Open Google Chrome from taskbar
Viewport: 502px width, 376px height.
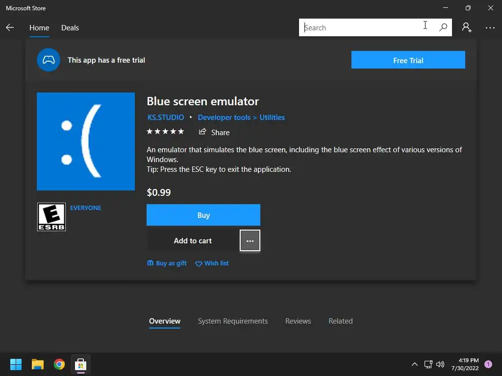click(59, 364)
